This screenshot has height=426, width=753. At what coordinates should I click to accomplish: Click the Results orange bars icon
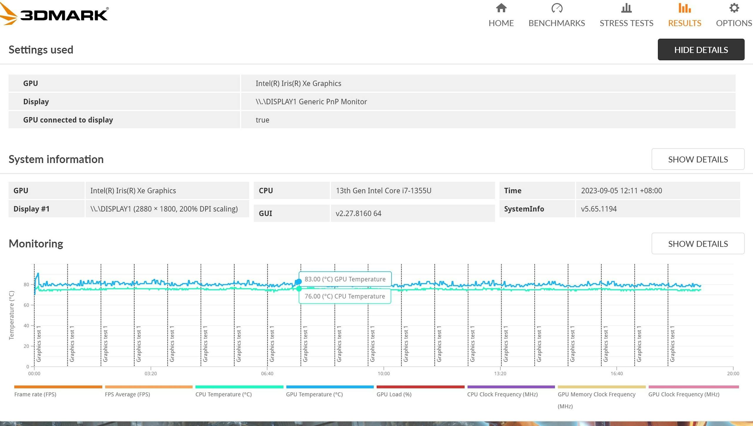point(684,8)
